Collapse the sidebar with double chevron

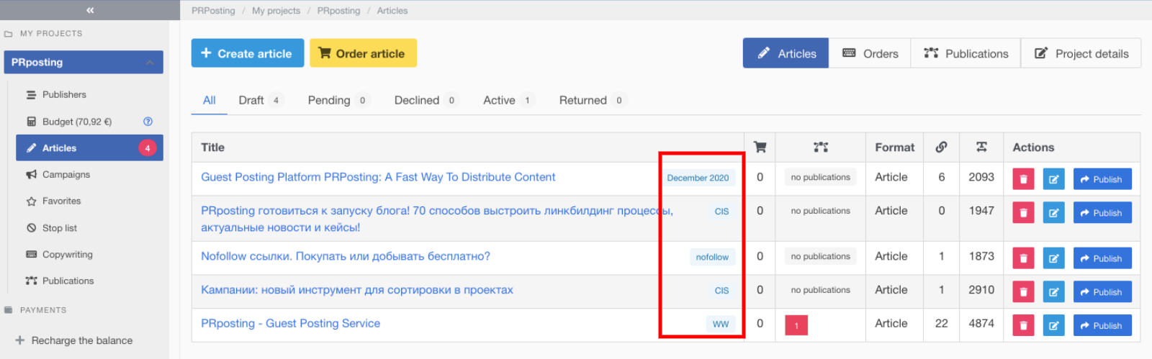pos(90,10)
